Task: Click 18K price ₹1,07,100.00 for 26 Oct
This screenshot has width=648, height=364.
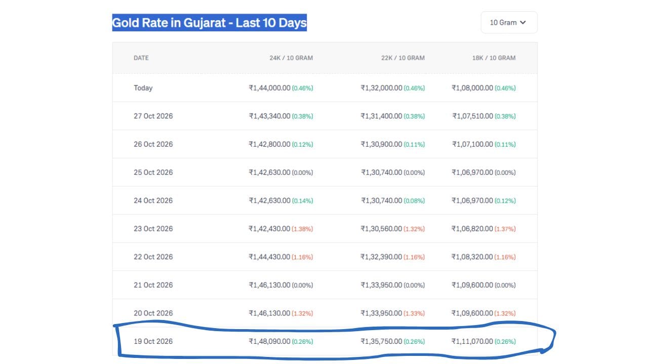Action: click(x=472, y=144)
